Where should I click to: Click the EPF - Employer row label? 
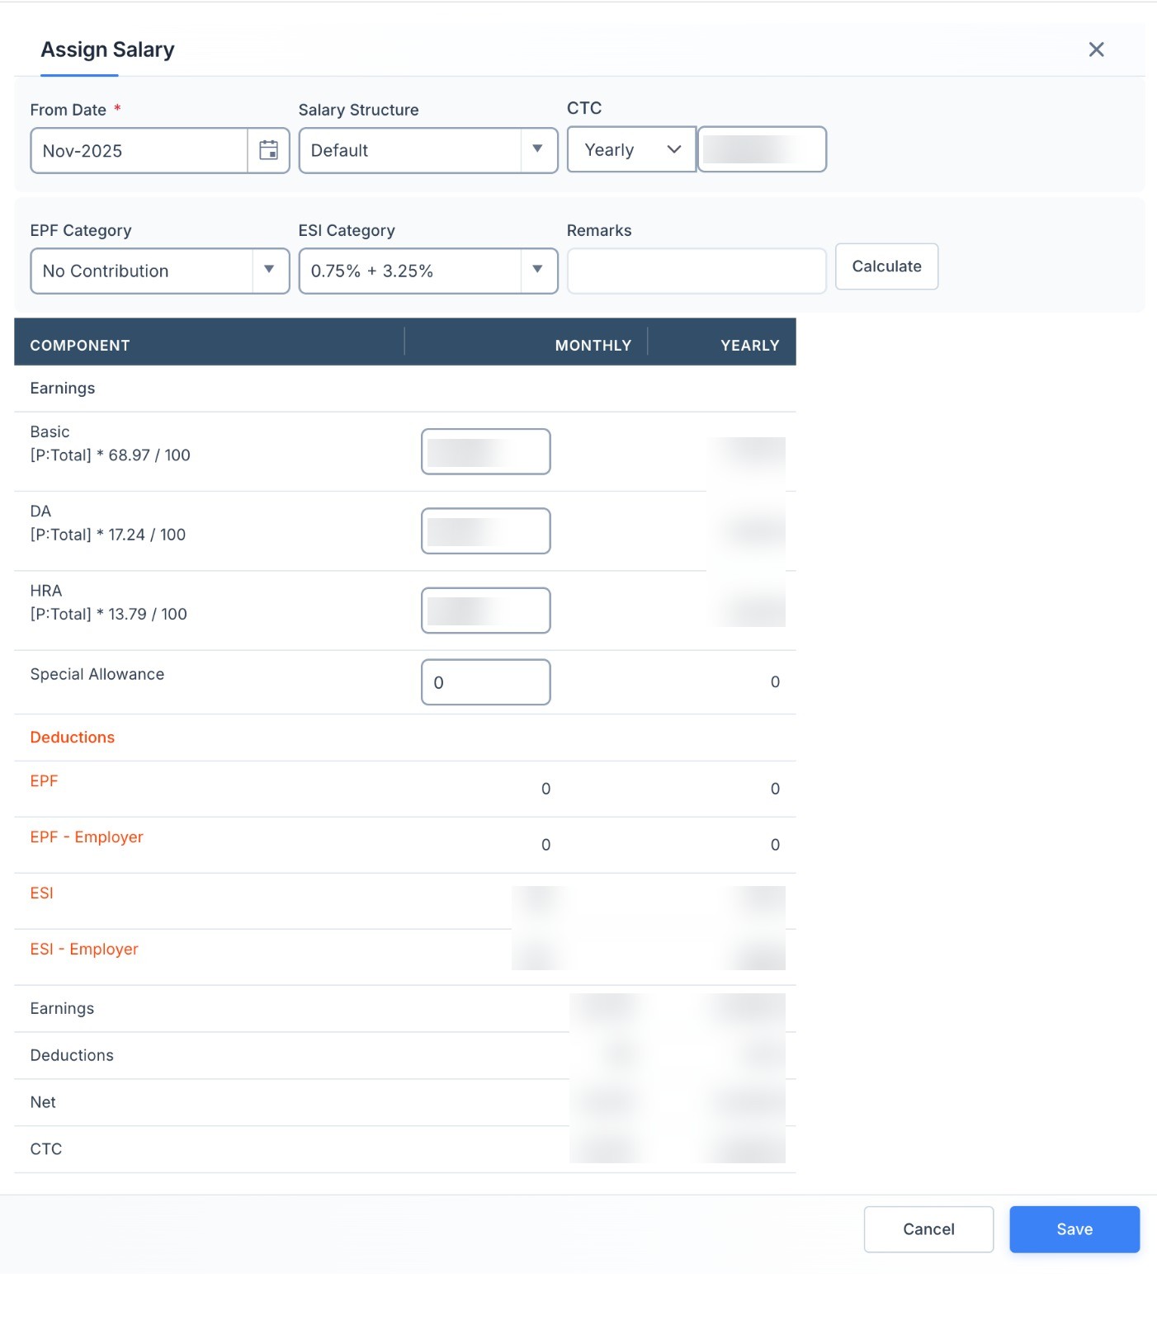point(87,837)
